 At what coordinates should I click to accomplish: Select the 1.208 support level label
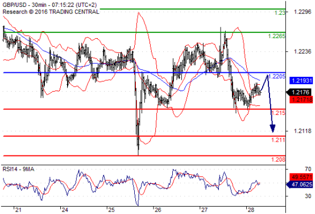click(x=278, y=159)
